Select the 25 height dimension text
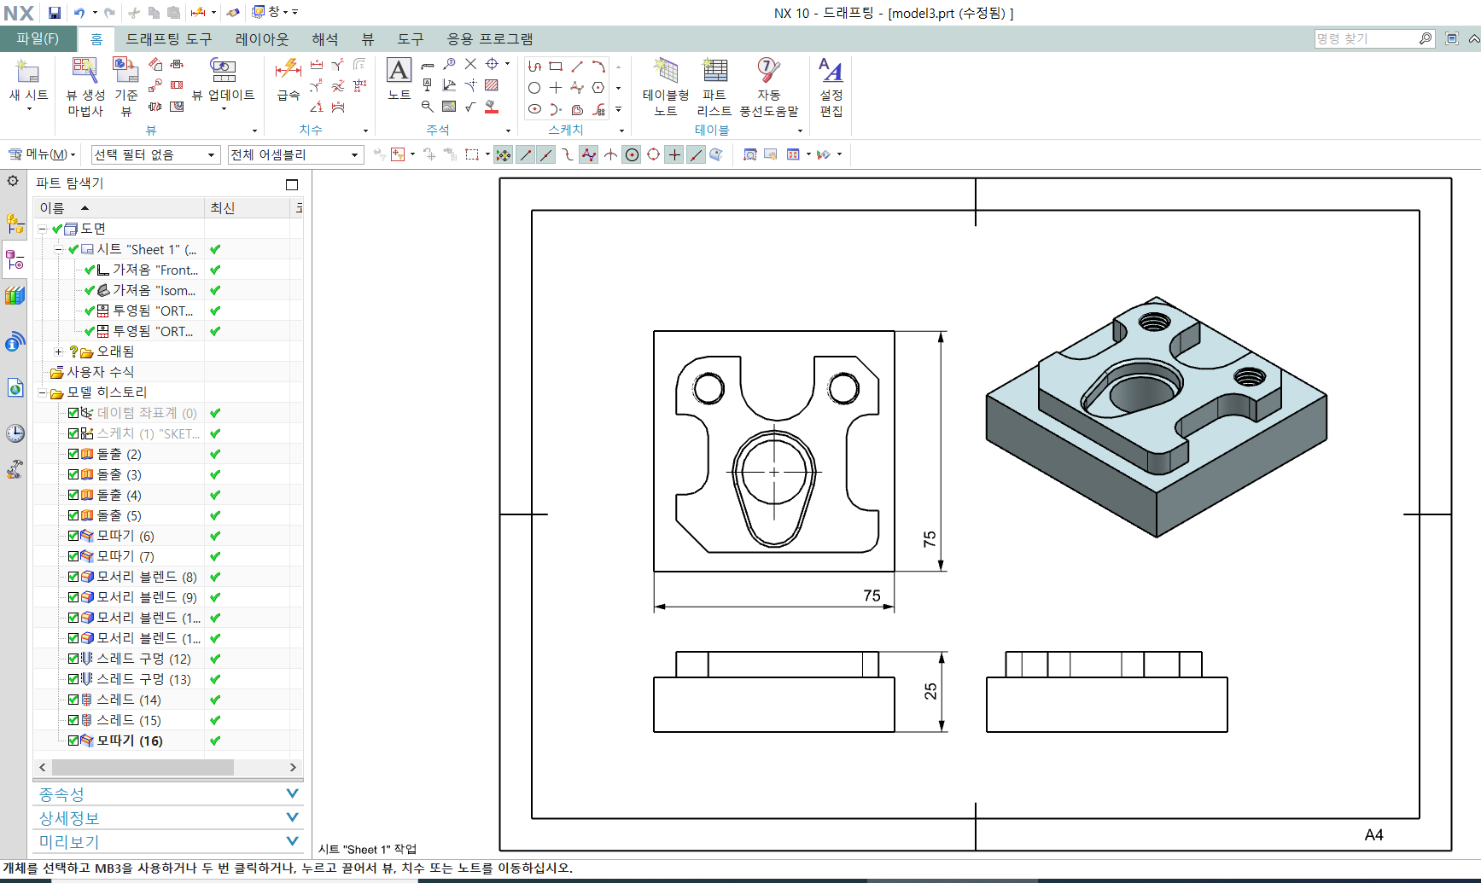Viewport: 1481px width, 883px height. [930, 691]
